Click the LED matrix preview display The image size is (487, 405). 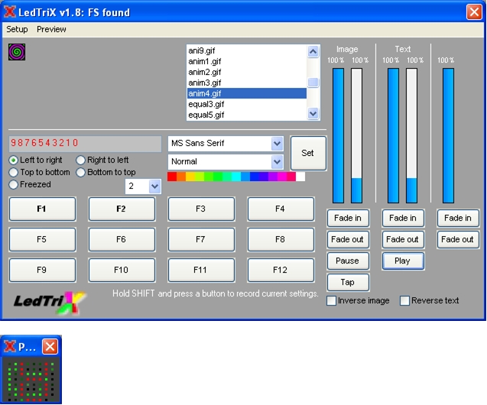pyautogui.click(x=31, y=381)
